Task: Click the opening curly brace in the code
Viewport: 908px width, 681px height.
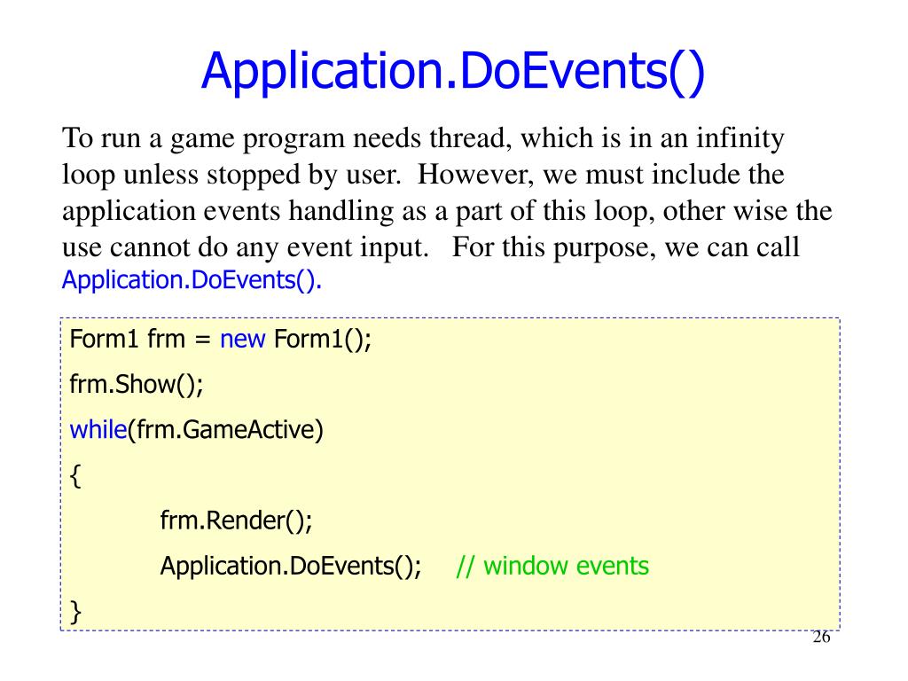Action: click(75, 476)
